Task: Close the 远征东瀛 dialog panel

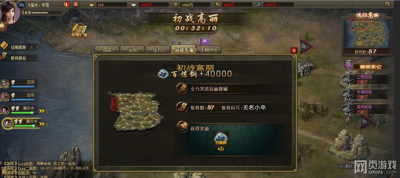Action: 294,50
